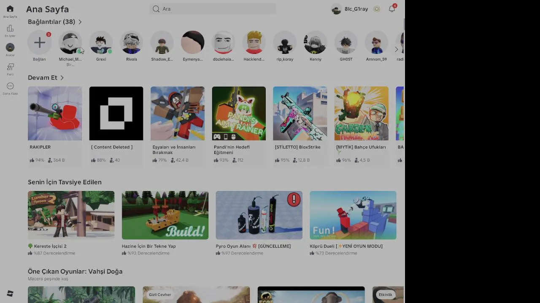
Task: Open rip_koray friend avatar
Action: point(285,42)
